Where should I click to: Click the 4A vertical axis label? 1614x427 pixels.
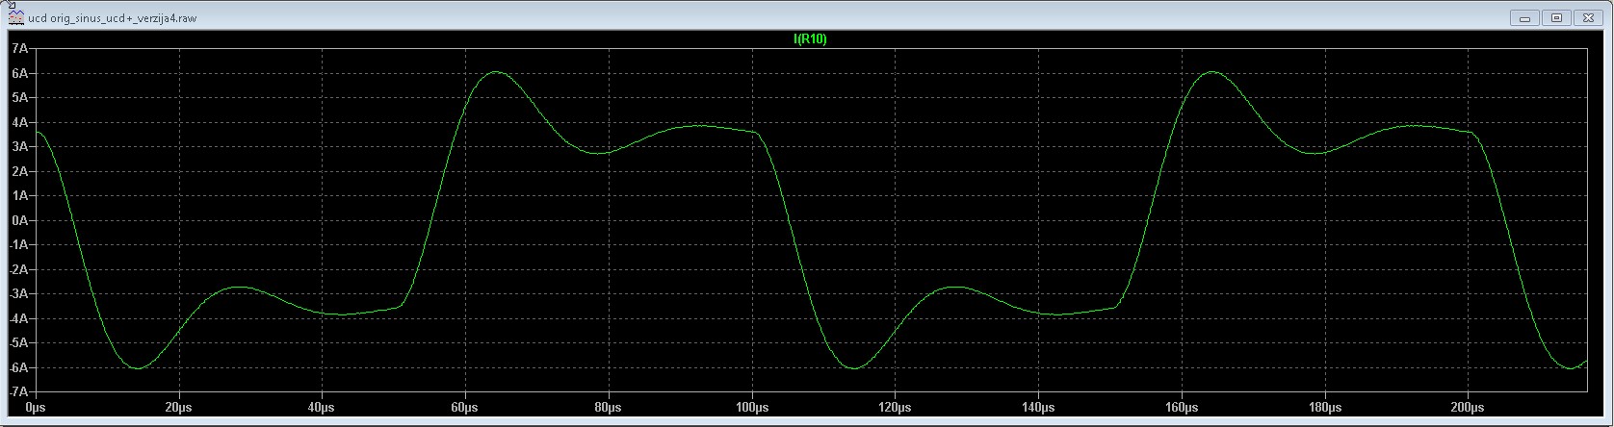[18, 122]
